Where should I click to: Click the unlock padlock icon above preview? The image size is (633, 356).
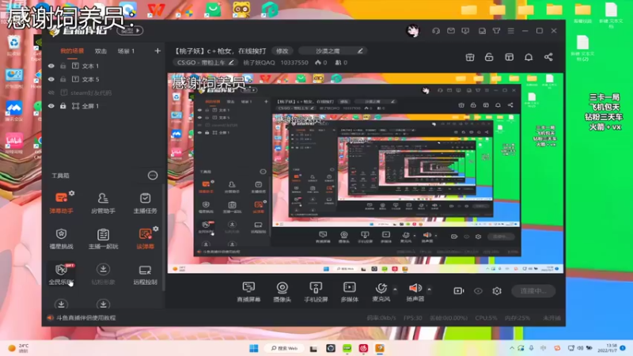point(489,57)
